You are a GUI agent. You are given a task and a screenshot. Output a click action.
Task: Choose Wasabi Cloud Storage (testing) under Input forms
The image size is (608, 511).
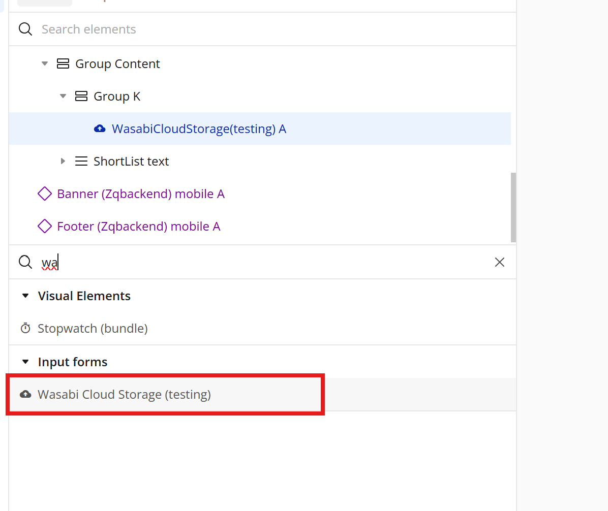pos(125,395)
